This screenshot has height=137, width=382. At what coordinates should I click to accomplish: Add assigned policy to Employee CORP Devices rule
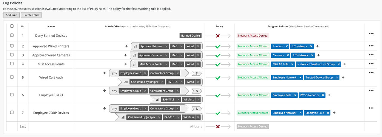pos(334,113)
